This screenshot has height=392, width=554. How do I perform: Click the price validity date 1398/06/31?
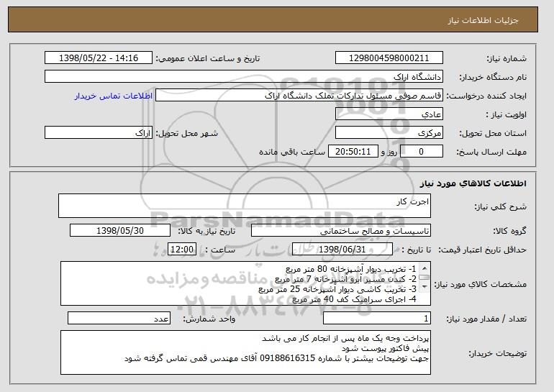tap(342, 250)
